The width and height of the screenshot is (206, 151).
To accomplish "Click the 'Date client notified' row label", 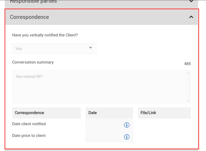I will [29, 124].
